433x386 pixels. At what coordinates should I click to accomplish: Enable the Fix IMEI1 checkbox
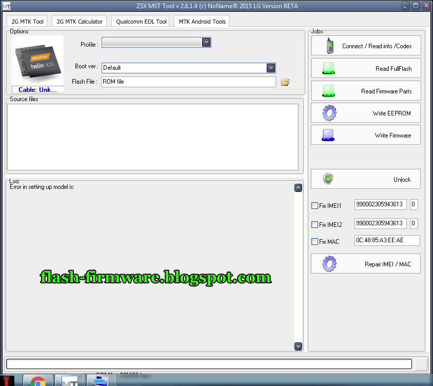[x=315, y=205]
